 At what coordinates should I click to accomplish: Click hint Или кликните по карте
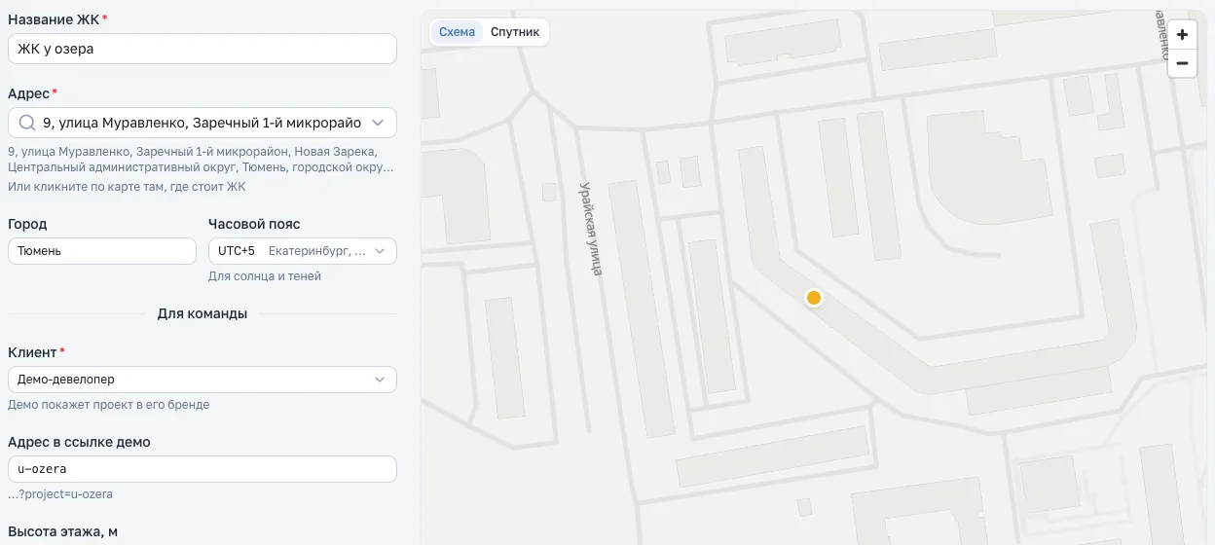[x=127, y=186]
